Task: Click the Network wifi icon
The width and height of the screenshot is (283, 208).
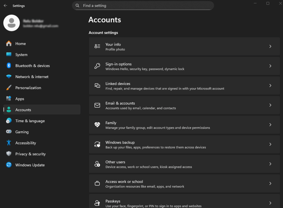Action: [9, 77]
